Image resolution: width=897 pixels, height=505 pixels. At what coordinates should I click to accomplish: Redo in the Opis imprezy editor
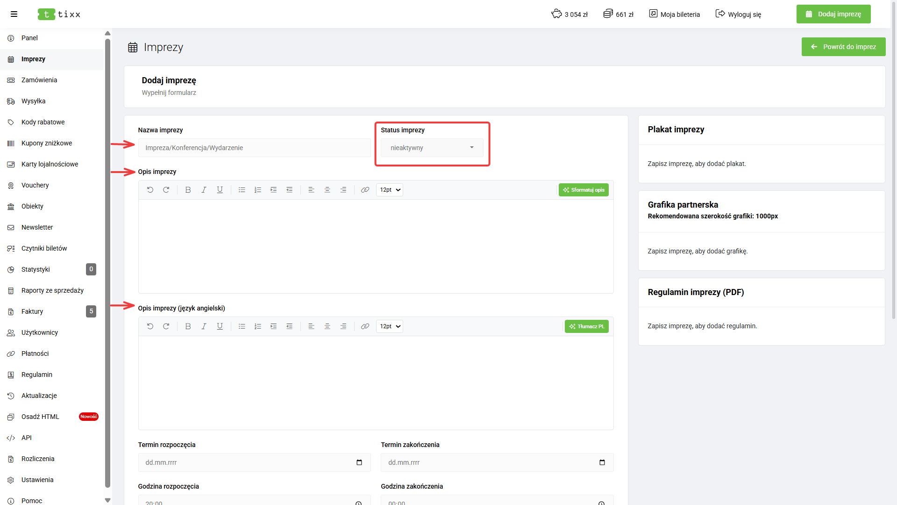point(166,190)
